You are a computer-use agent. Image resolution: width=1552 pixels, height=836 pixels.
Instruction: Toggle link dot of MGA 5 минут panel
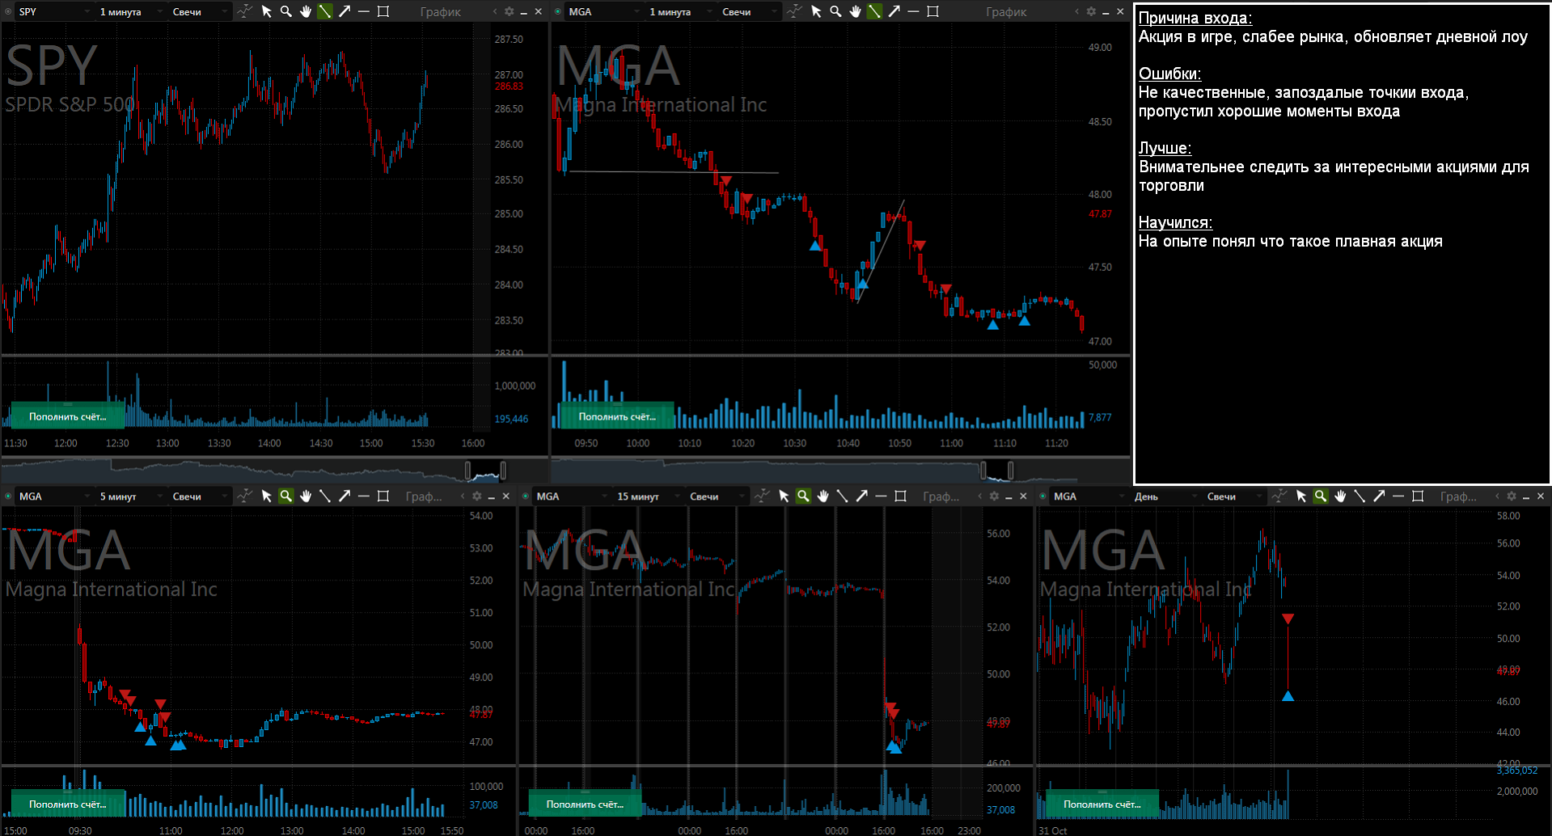coord(9,496)
